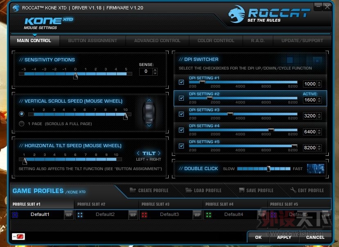This screenshot has height=247, width=339.
Task: Click the Default4 green profile icon
Action: (208, 215)
